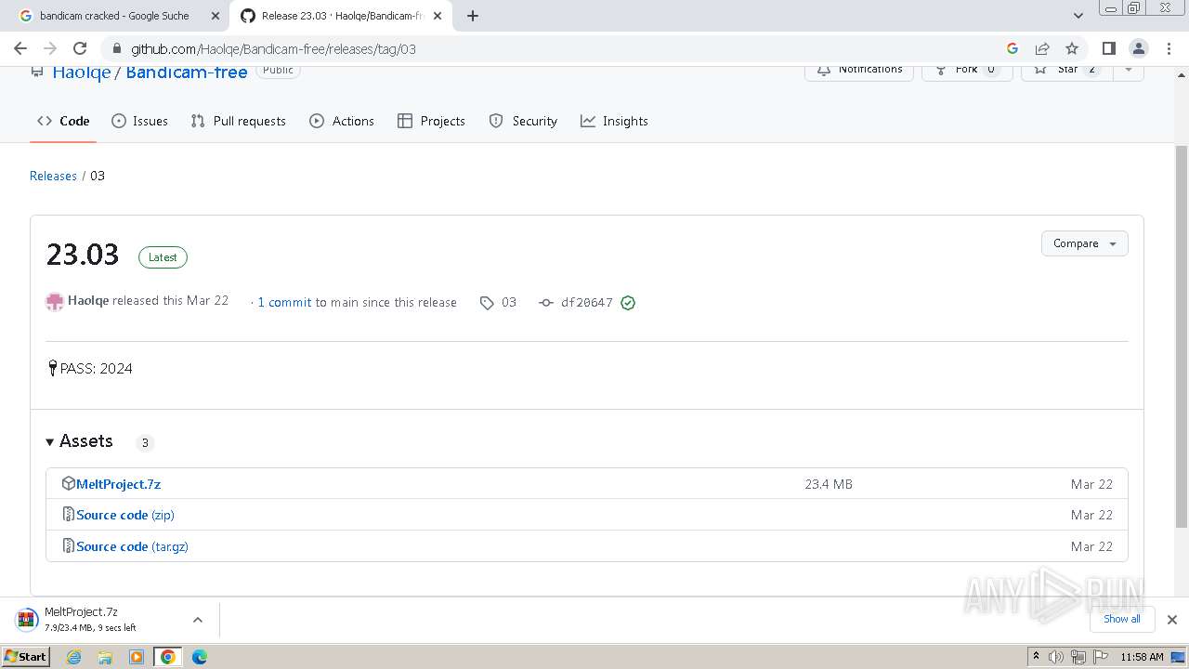This screenshot has width=1189, height=669.
Task: Click the verified commit checkmark icon
Action: click(x=628, y=302)
